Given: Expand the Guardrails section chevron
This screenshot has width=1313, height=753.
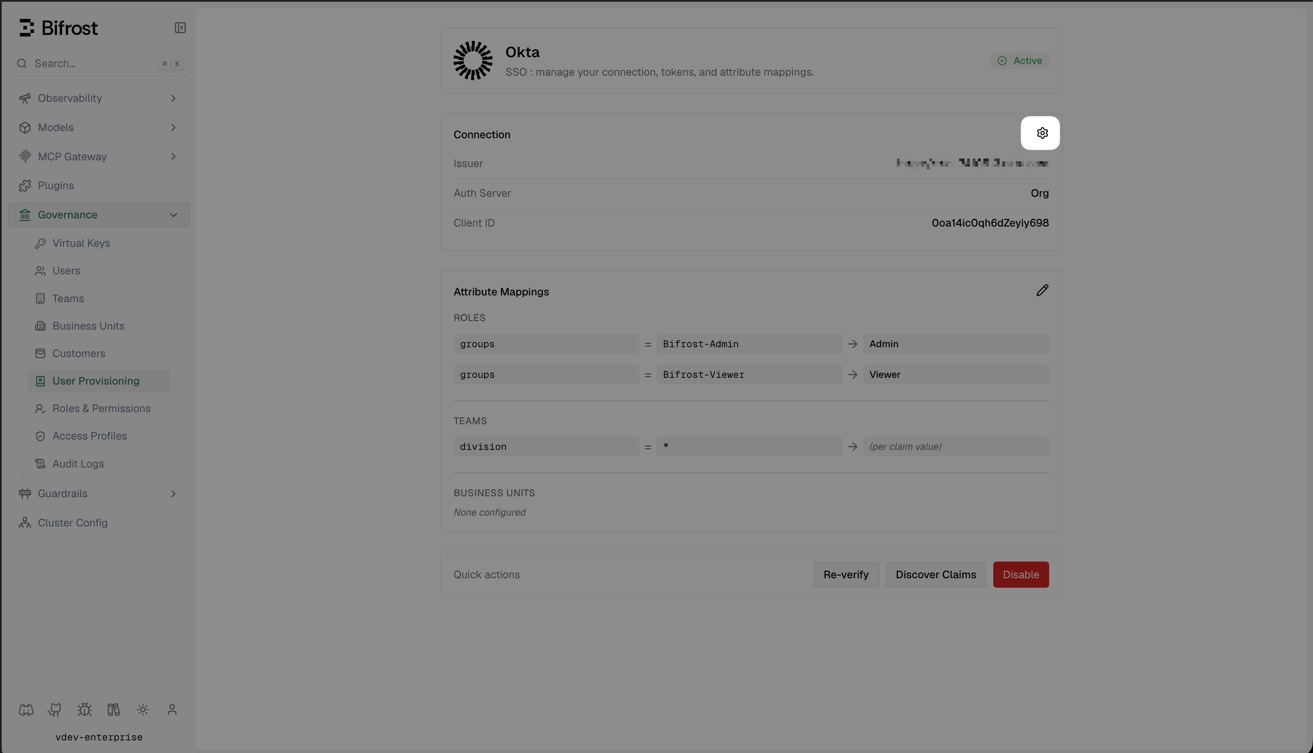Looking at the screenshot, I should (x=173, y=494).
